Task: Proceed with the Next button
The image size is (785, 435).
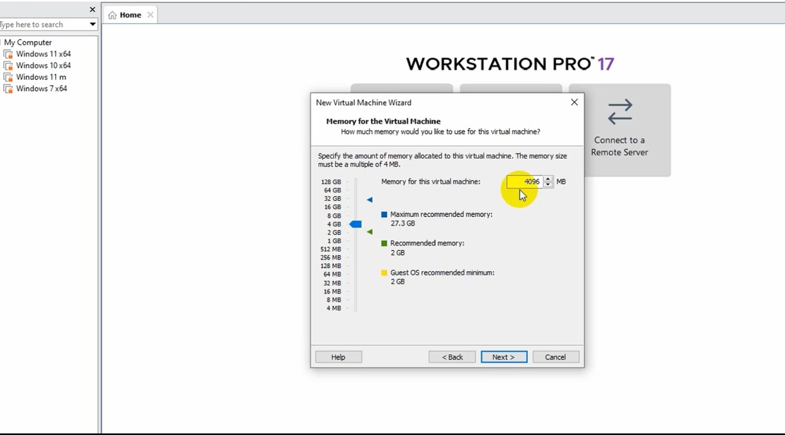Action: point(504,357)
